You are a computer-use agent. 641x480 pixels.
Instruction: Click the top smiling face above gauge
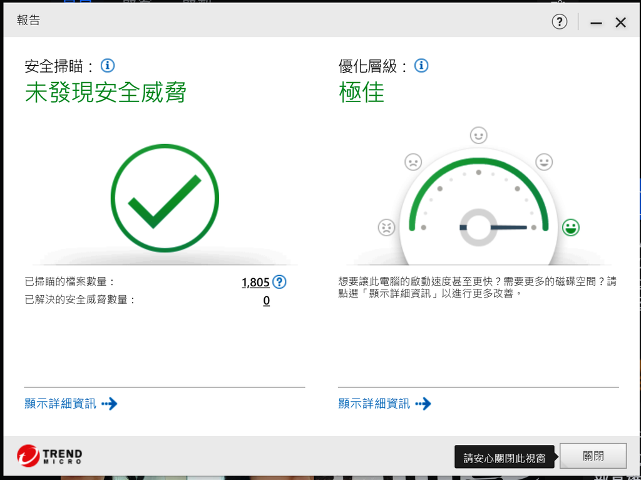[478, 135]
